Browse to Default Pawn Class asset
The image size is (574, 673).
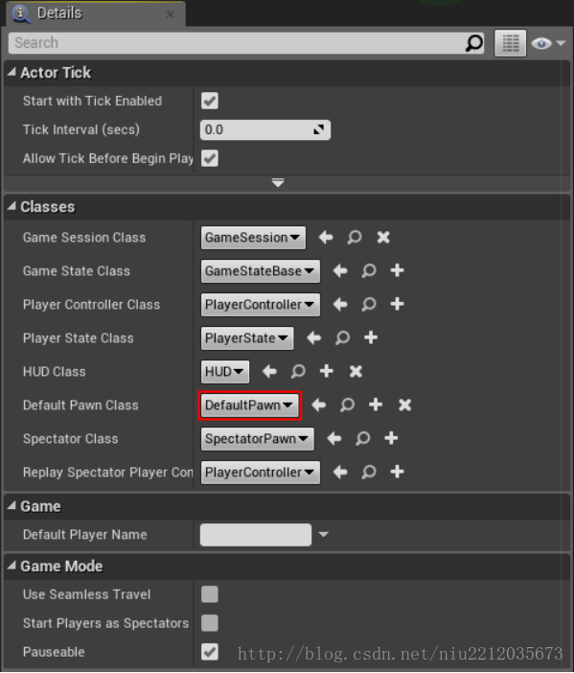pos(347,405)
